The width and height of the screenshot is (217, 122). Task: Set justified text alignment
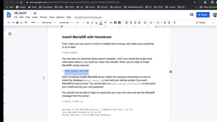(x=139, y=23)
